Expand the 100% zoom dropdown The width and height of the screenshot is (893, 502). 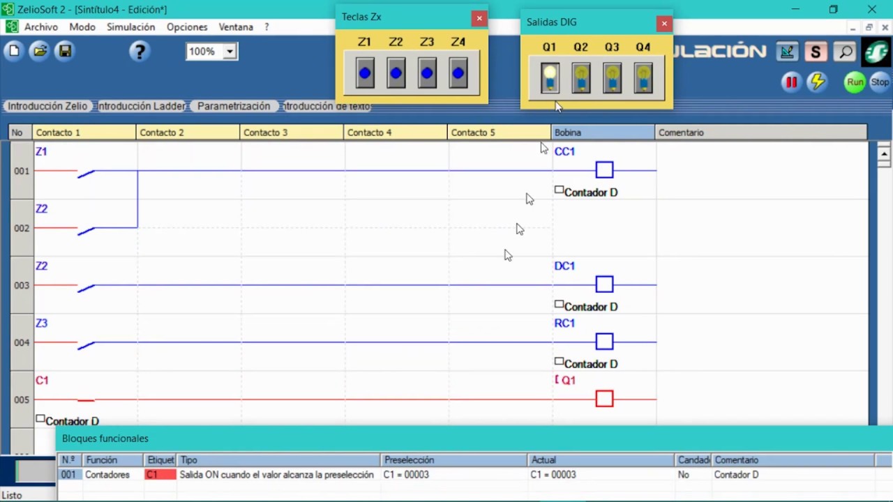tap(230, 52)
